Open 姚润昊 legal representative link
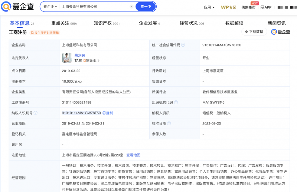297x192 pixels. (80, 55)
